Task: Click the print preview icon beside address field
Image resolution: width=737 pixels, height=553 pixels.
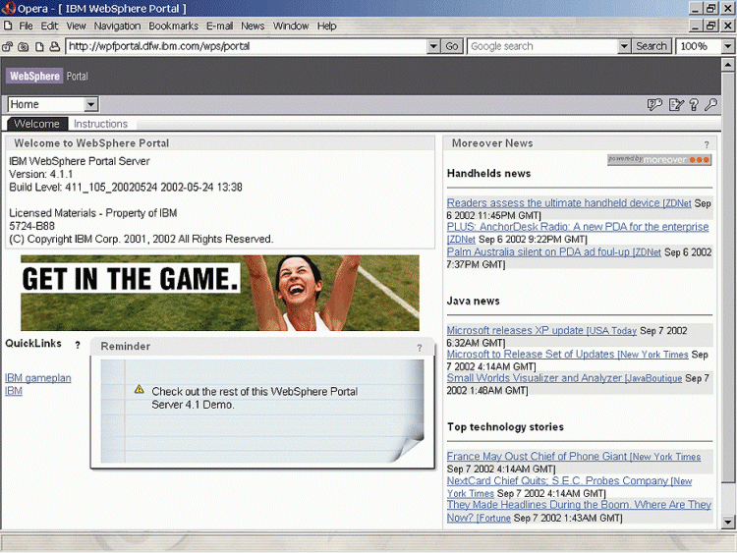Action: pyautogui.click(x=55, y=46)
